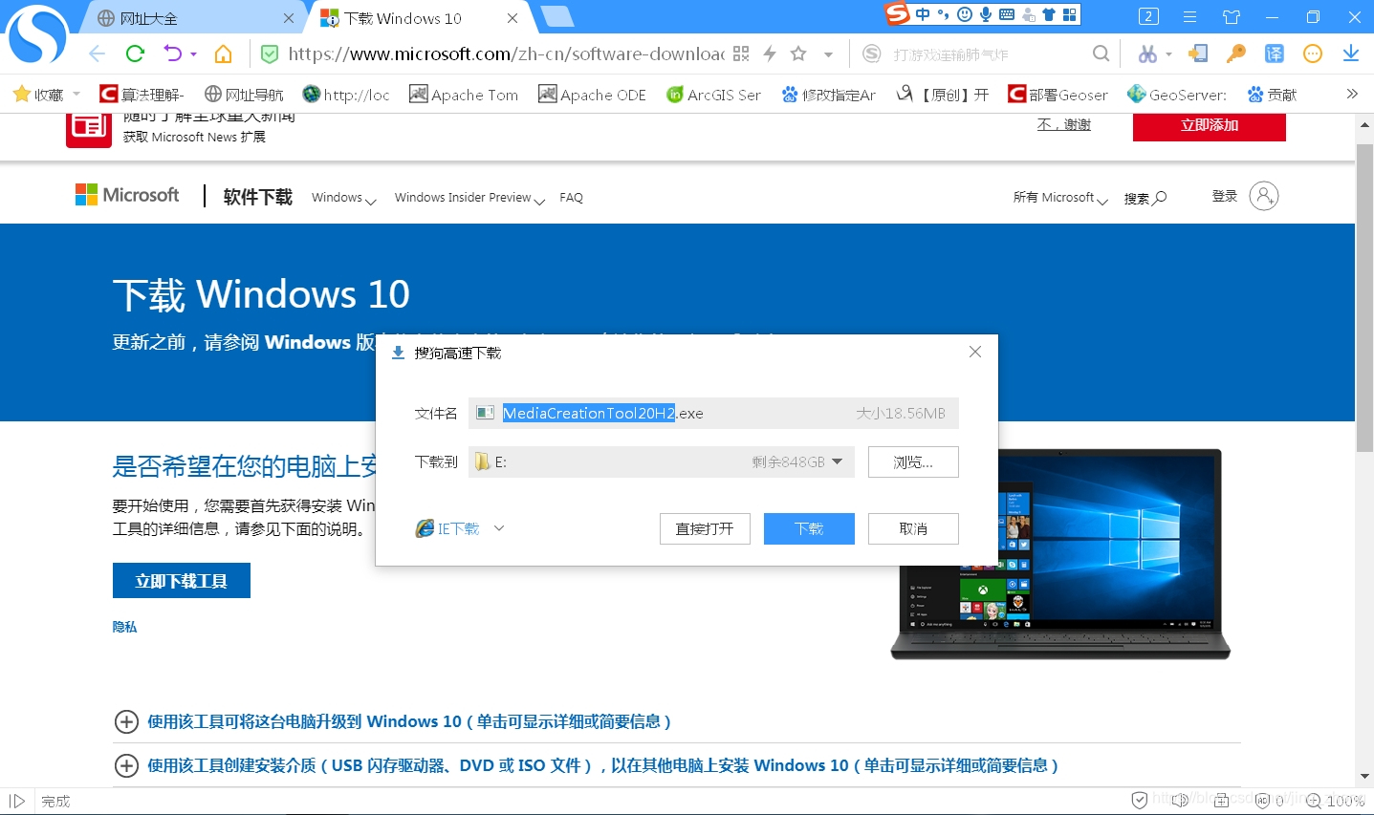Click the input method soft keyboard icon

[1007, 14]
